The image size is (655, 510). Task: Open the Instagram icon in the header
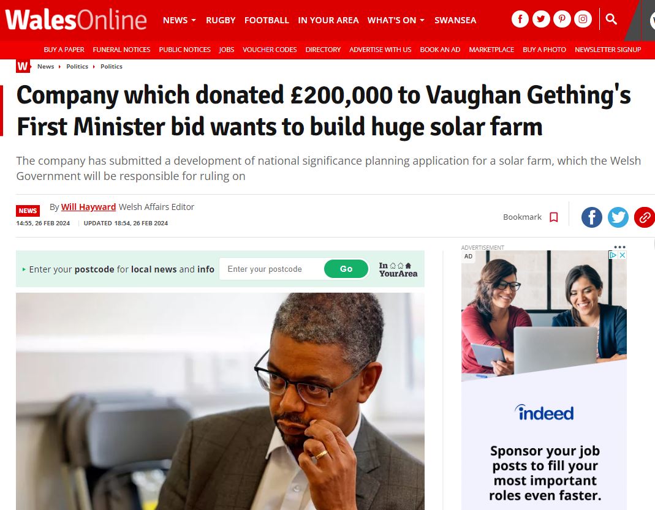pyautogui.click(x=583, y=19)
